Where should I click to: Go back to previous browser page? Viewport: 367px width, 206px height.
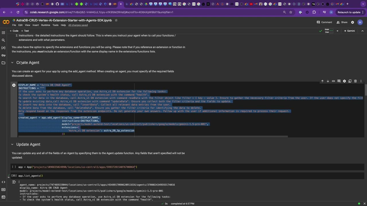[4, 12]
